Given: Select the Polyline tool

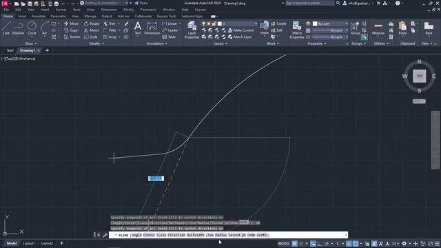Looking at the screenshot, I should point(18,28).
